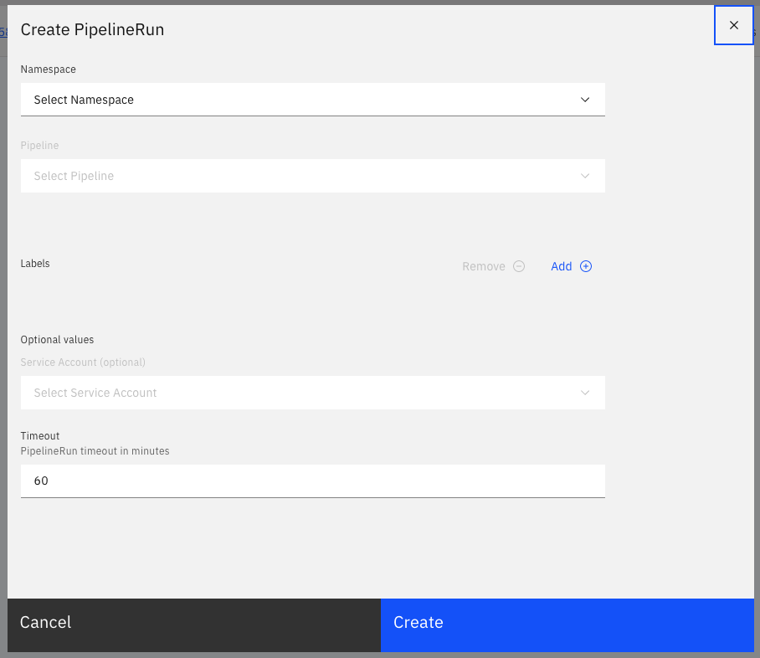Click the Remove minus icon beside Labels

519,266
